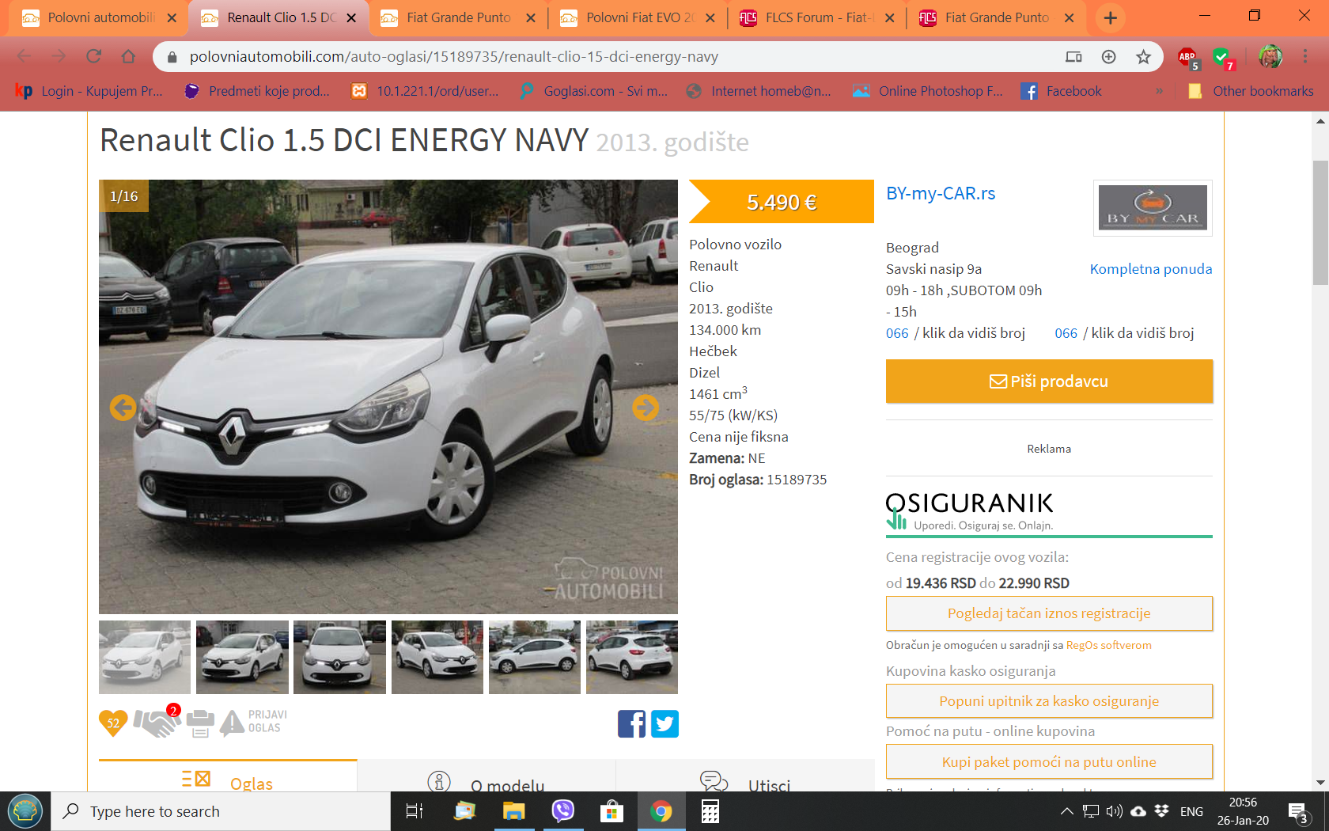Click the address bar URL
The height and width of the screenshot is (831, 1329).
[x=454, y=56]
